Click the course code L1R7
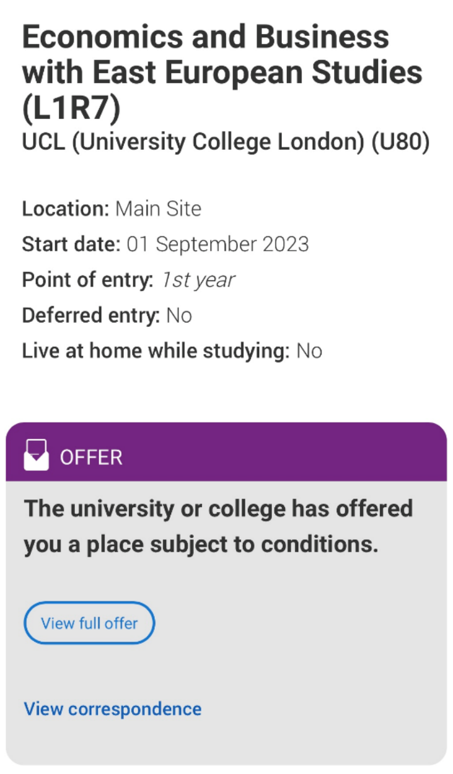 click(x=71, y=110)
